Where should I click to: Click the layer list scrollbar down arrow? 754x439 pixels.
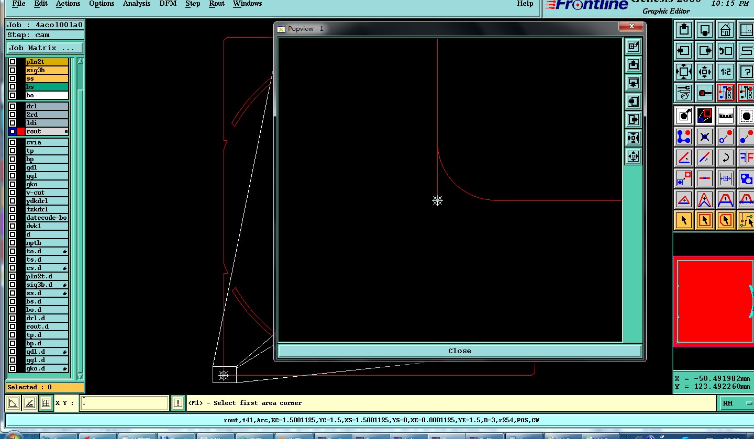(80, 376)
